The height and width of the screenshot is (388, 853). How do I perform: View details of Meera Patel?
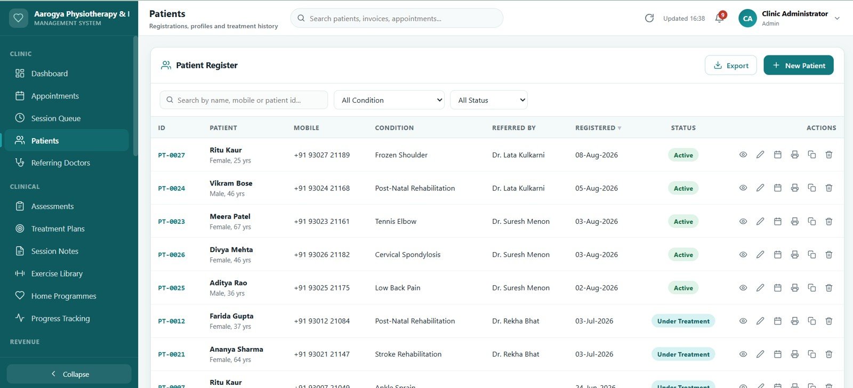(743, 221)
